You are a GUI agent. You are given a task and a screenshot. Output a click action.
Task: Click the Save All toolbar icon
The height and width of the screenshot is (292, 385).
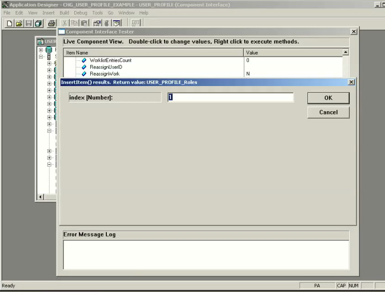coord(38,23)
